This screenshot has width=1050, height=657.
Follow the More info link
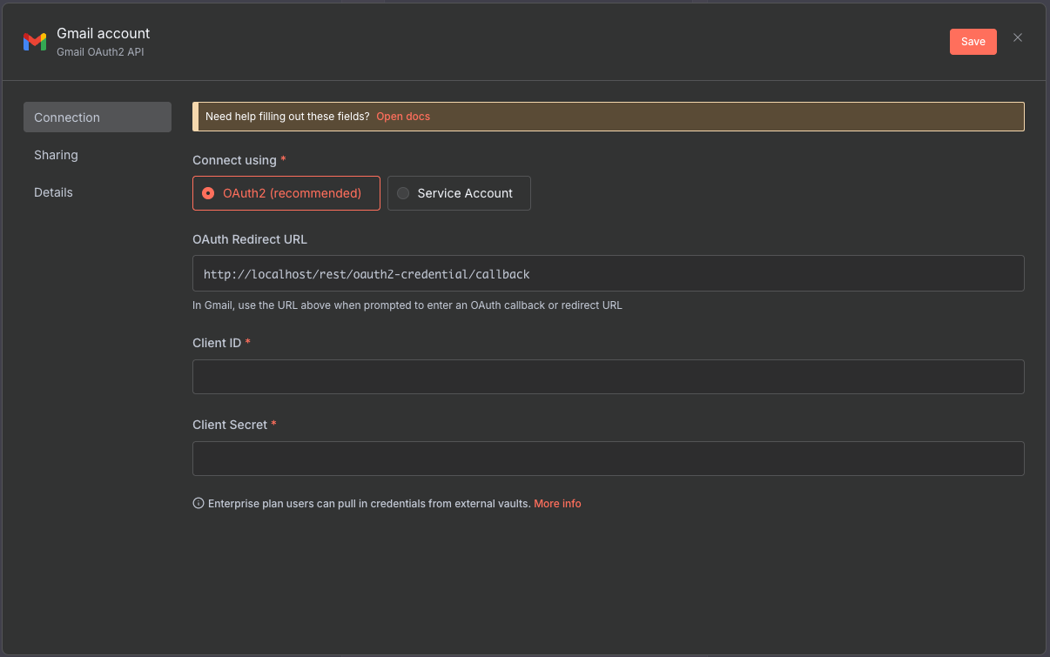pos(557,504)
